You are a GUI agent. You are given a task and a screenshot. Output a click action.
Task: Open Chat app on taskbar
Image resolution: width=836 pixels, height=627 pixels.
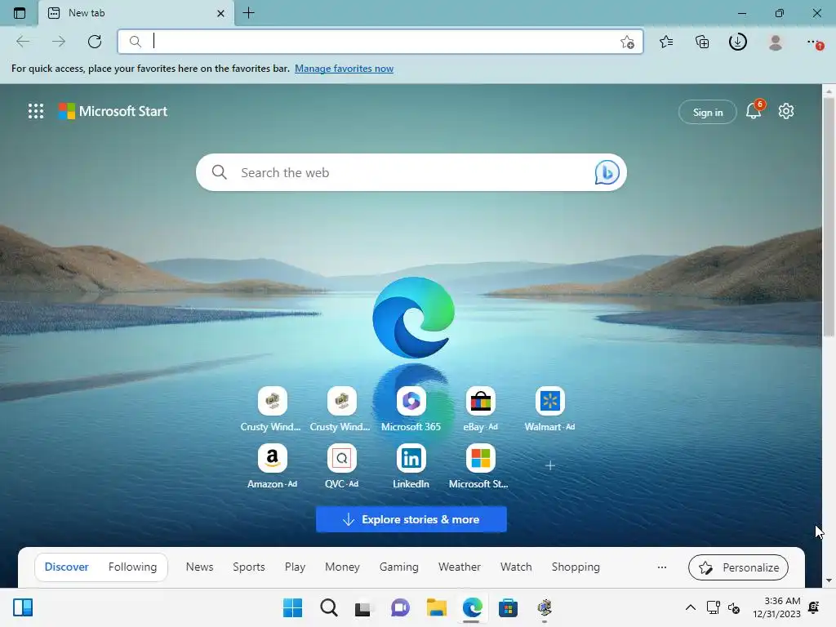pyautogui.click(x=400, y=607)
